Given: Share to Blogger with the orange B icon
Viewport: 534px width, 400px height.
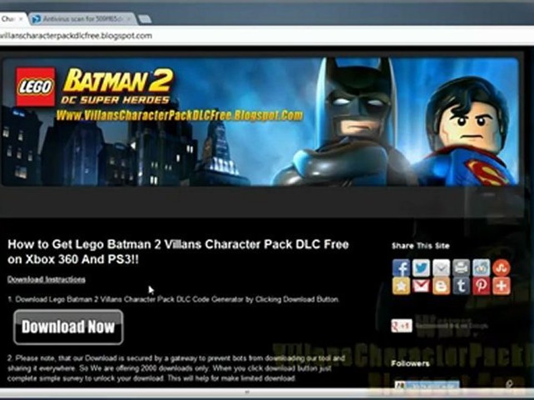Looking at the screenshot, I should tap(441, 286).
